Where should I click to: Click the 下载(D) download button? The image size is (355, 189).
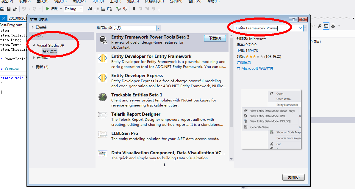pos(215,38)
